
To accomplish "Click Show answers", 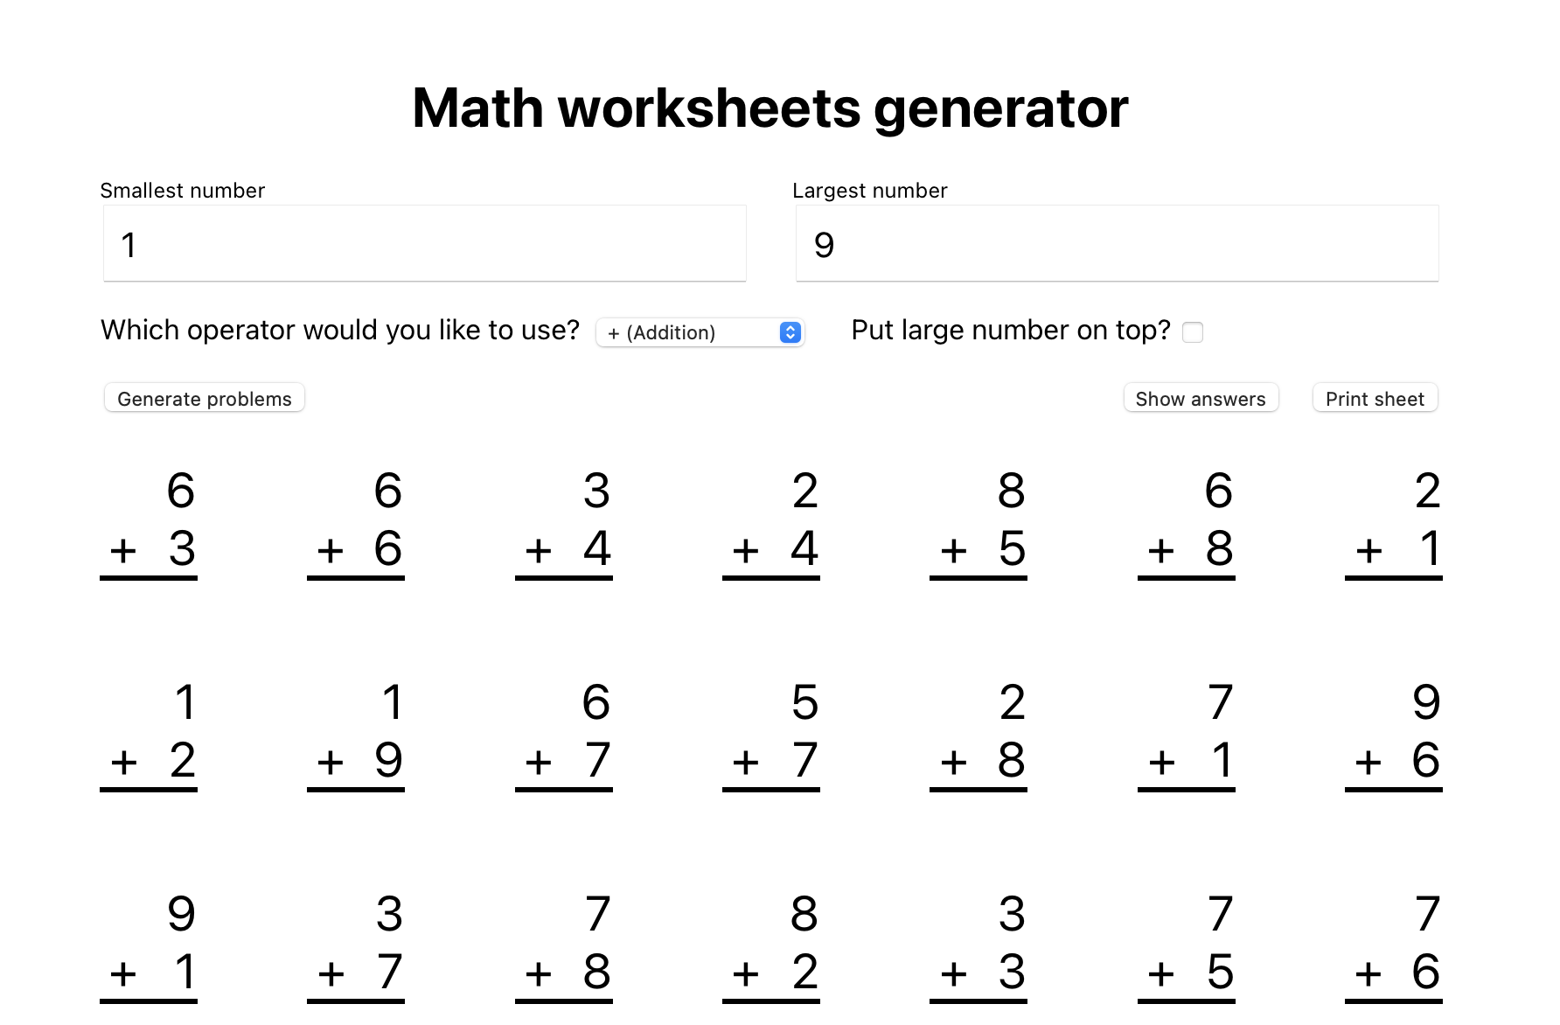I will (x=1201, y=398).
